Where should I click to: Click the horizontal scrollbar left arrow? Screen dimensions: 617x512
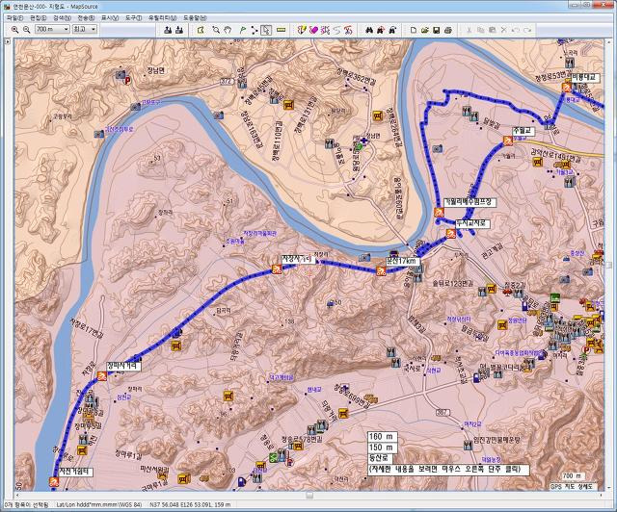(17, 495)
